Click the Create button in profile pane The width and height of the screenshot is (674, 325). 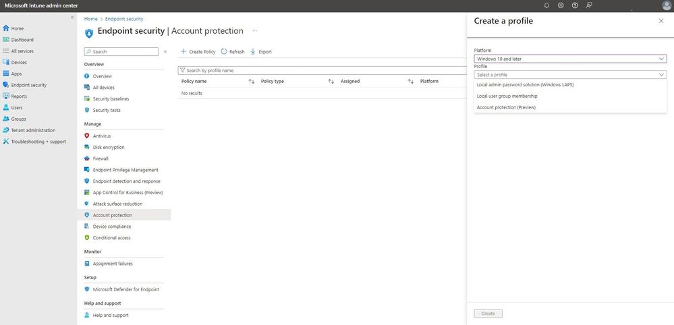[488, 314]
